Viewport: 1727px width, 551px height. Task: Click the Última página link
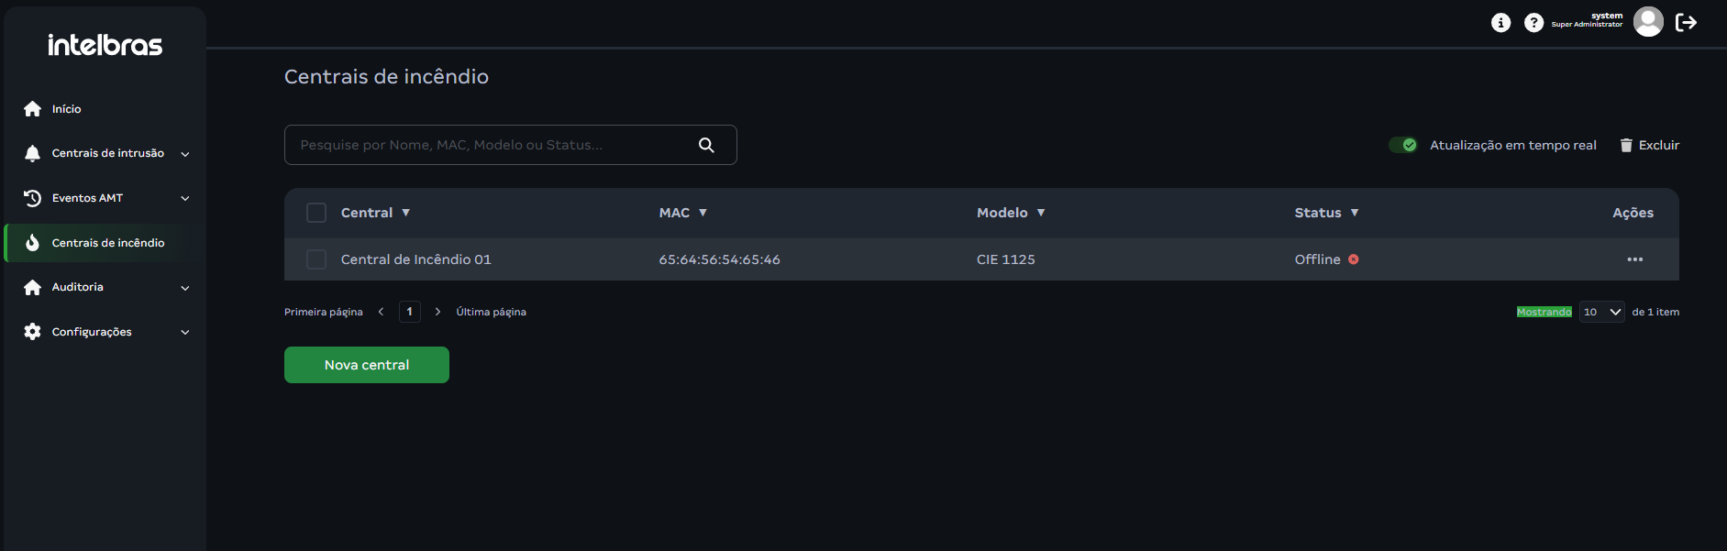coord(491,312)
